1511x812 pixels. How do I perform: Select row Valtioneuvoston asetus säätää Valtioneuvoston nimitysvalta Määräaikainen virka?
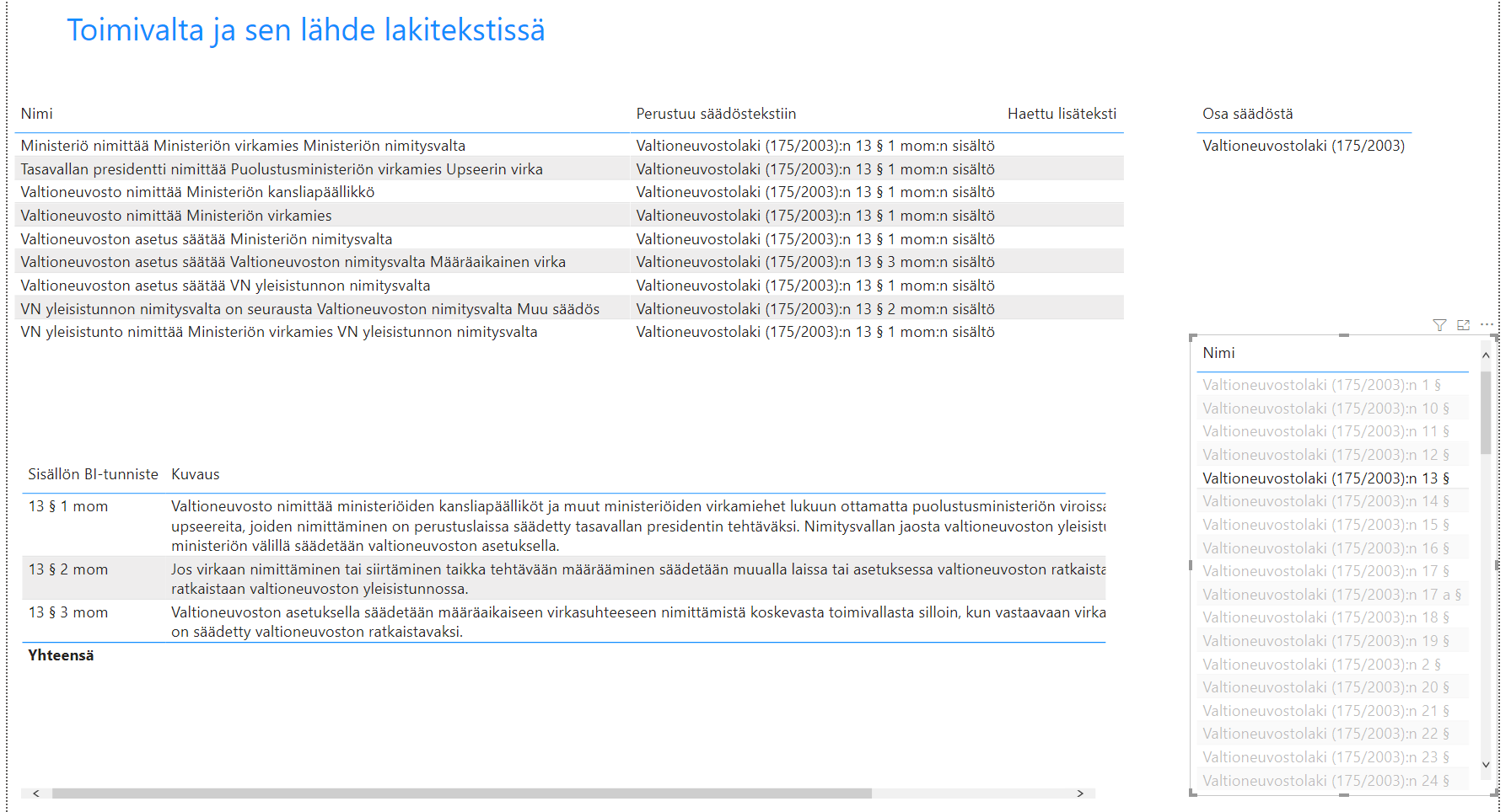click(x=569, y=262)
